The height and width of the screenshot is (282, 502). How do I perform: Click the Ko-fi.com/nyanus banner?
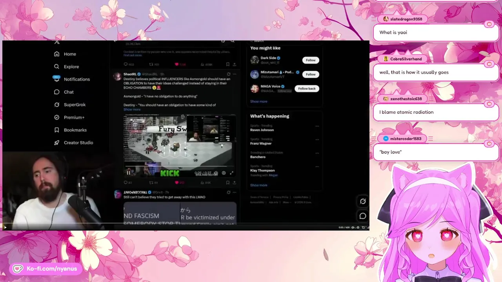45,269
